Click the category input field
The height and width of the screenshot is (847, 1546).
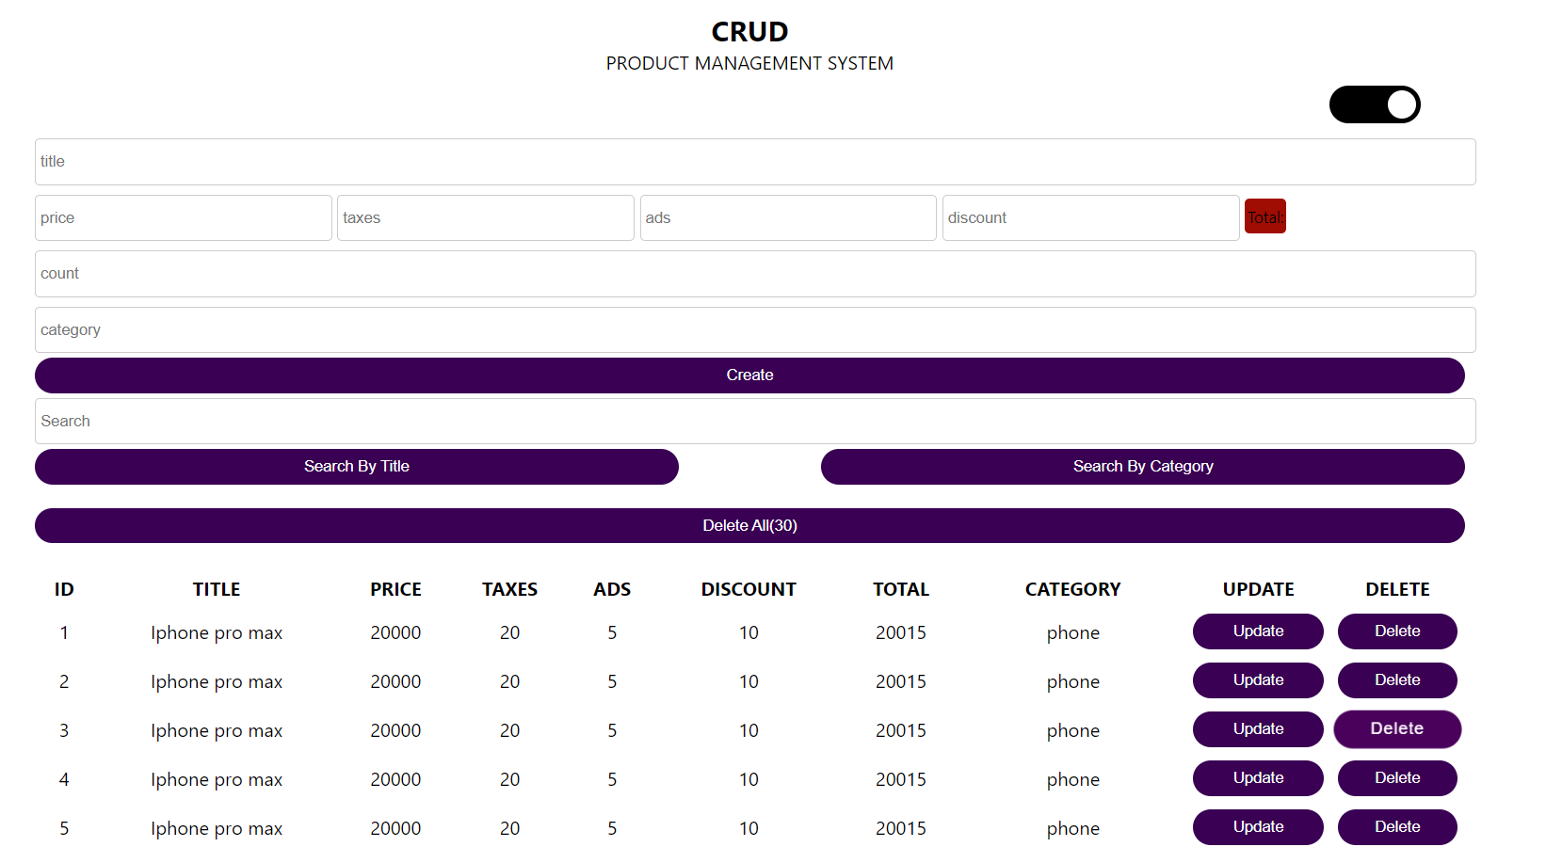tap(749, 329)
